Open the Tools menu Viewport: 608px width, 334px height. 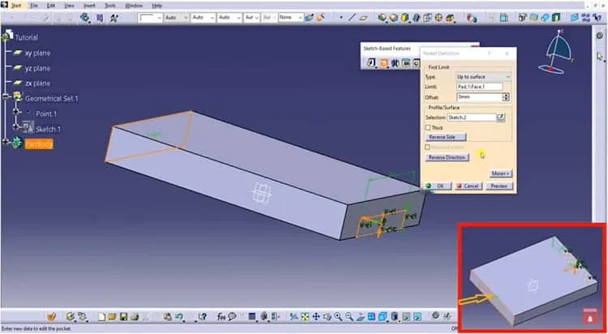[110, 6]
